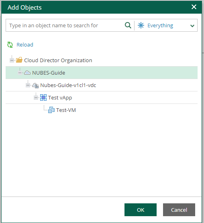Screen dimensions: 204x223
Task: Collapse the Test vApp node
Action: pyautogui.click(x=36, y=98)
